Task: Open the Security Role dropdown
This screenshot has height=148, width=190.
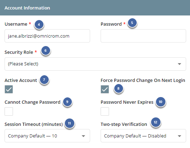Action: coord(95,64)
